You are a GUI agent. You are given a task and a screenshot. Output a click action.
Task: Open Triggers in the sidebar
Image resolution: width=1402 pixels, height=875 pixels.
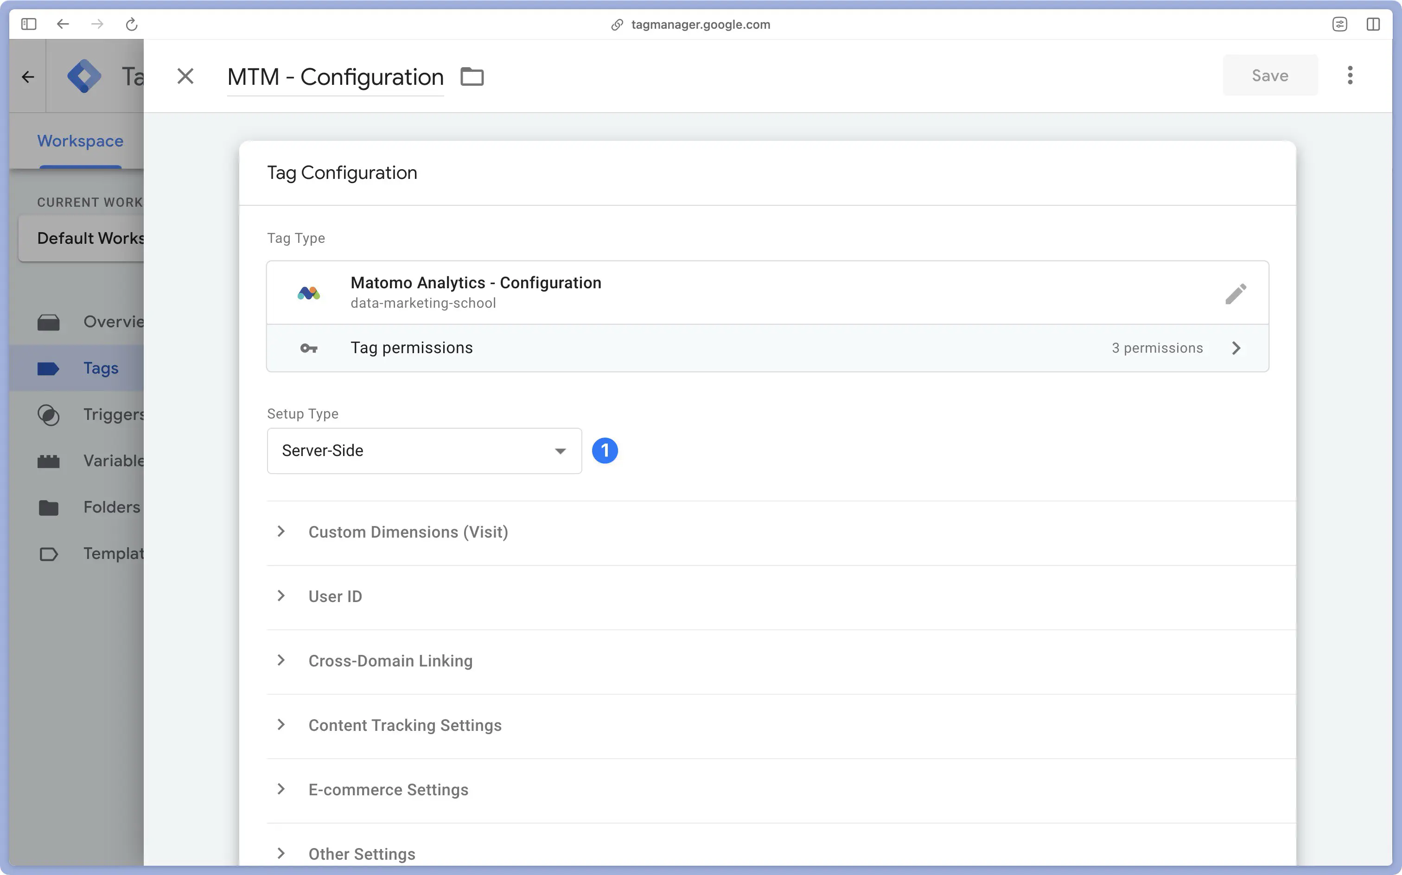pos(76,414)
